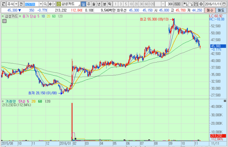
Task: Click the 삼성카드 legend color marker
Action: coord(3,16)
